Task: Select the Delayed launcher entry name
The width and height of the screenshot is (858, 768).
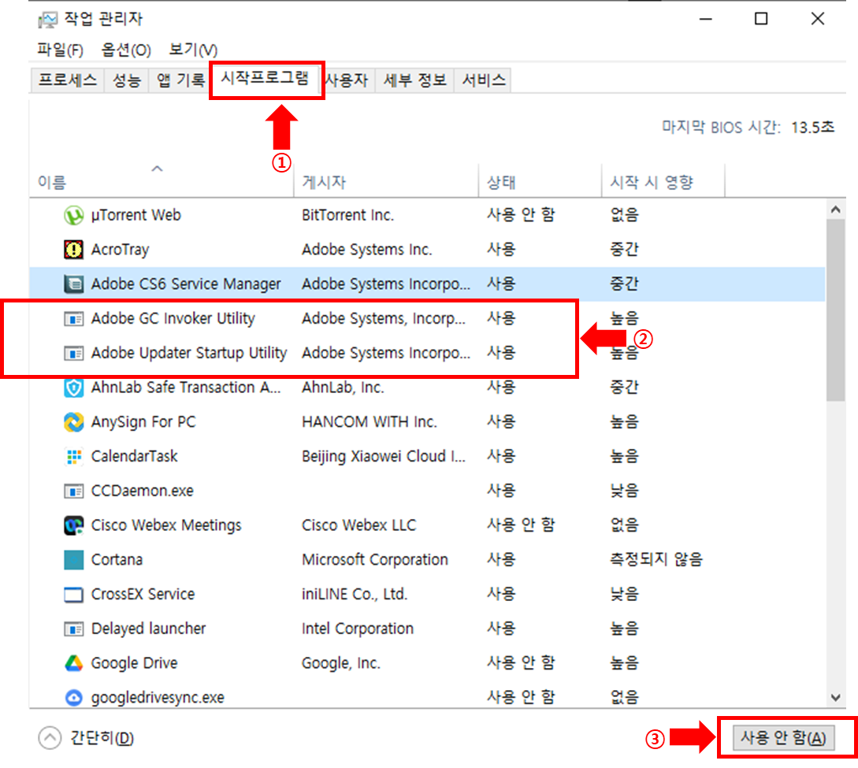Action: click(148, 629)
